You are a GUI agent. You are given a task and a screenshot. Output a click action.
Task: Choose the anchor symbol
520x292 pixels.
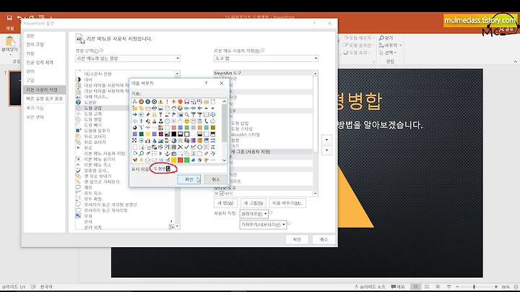pyautogui.click(x=167, y=153)
